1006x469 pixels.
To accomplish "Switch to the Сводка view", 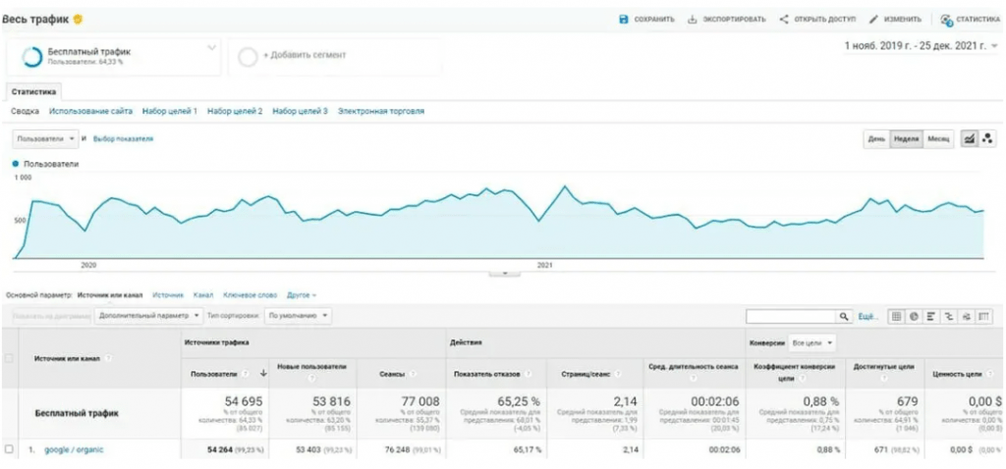I will (25, 112).
